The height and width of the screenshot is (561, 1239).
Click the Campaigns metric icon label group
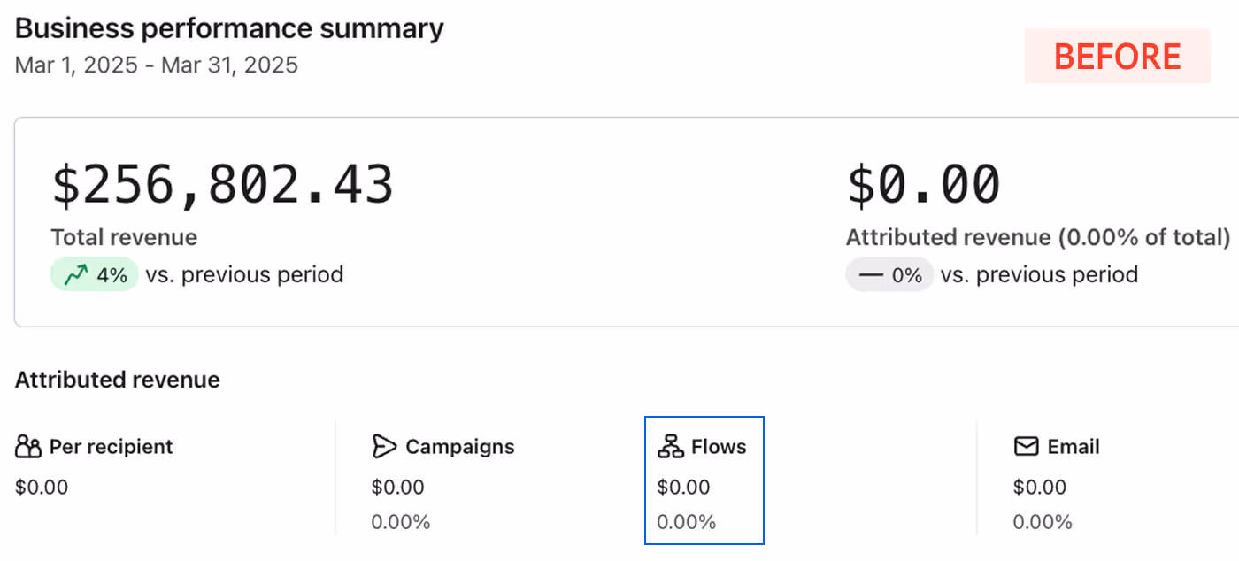[442, 447]
